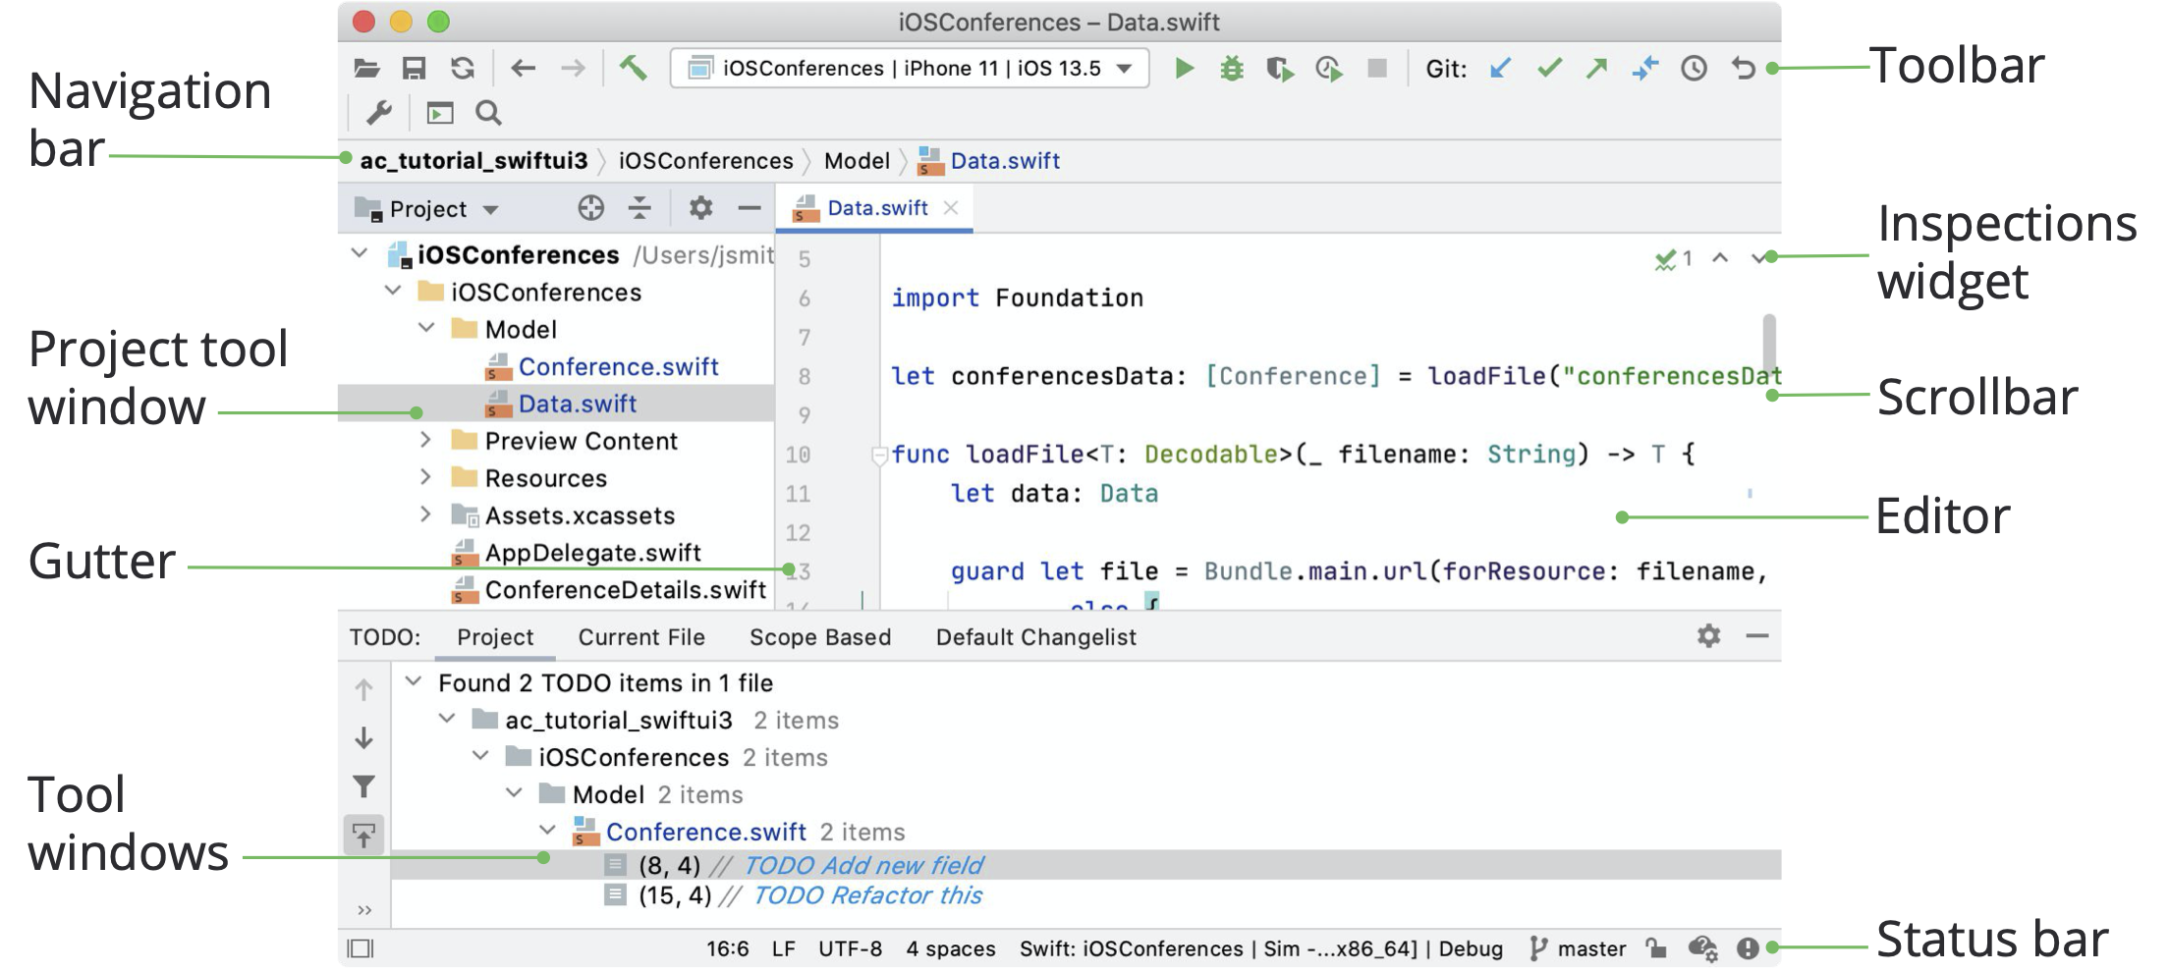The height and width of the screenshot is (973, 2169).
Task: Click the master Git branch widget
Action: click(1578, 948)
